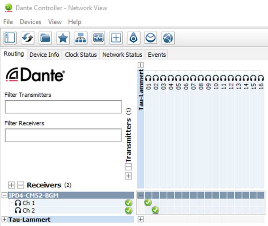Switch to the Clock Status tab
Image resolution: width=268 pixels, height=226 pixels.
[81, 55]
